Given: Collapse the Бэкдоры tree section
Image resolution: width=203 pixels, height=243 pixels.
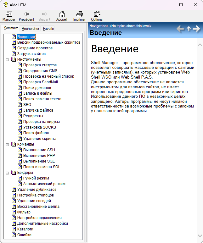Looking at the screenshot, I should [x=8, y=173].
